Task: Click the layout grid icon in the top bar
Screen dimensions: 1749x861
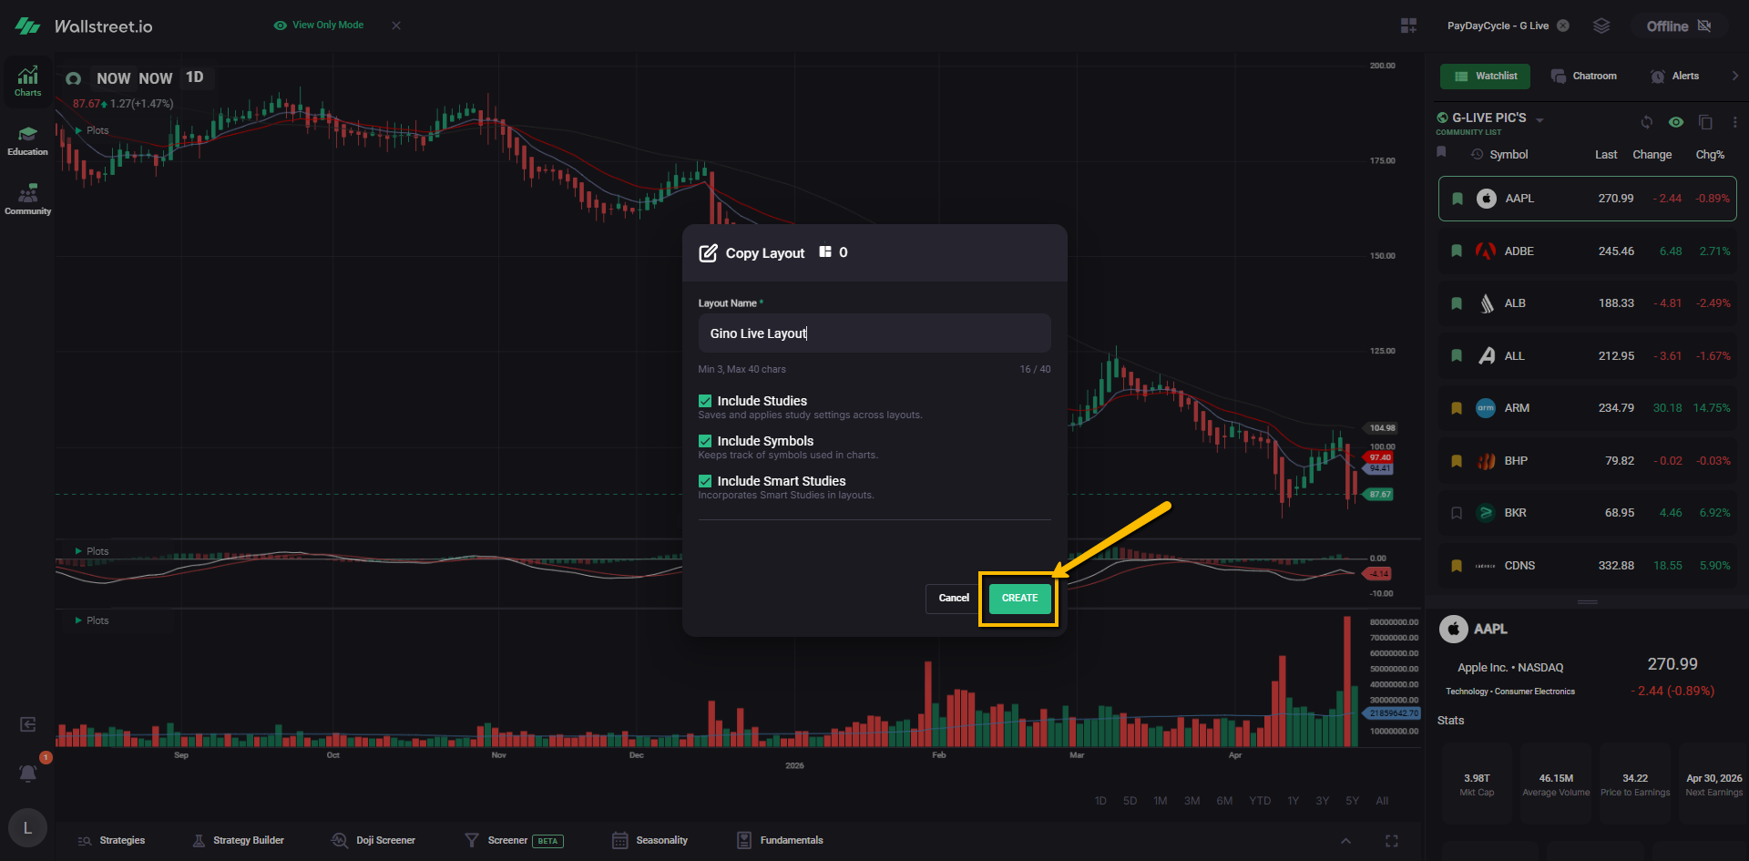Action: click(1408, 26)
